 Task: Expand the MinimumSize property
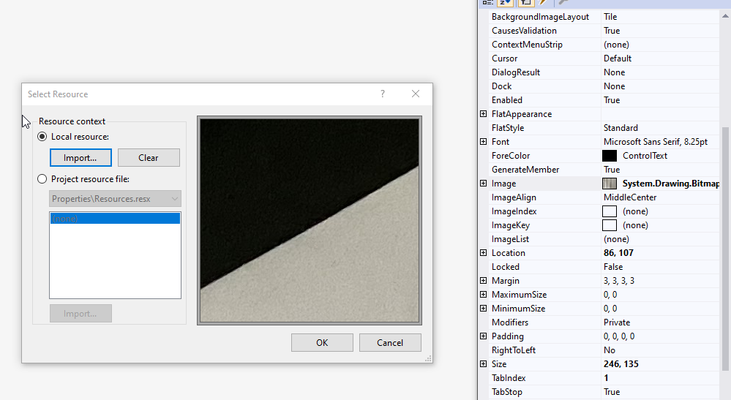pyautogui.click(x=484, y=309)
